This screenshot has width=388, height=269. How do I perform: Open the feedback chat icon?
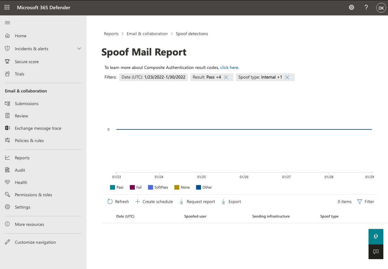tap(376, 252)
